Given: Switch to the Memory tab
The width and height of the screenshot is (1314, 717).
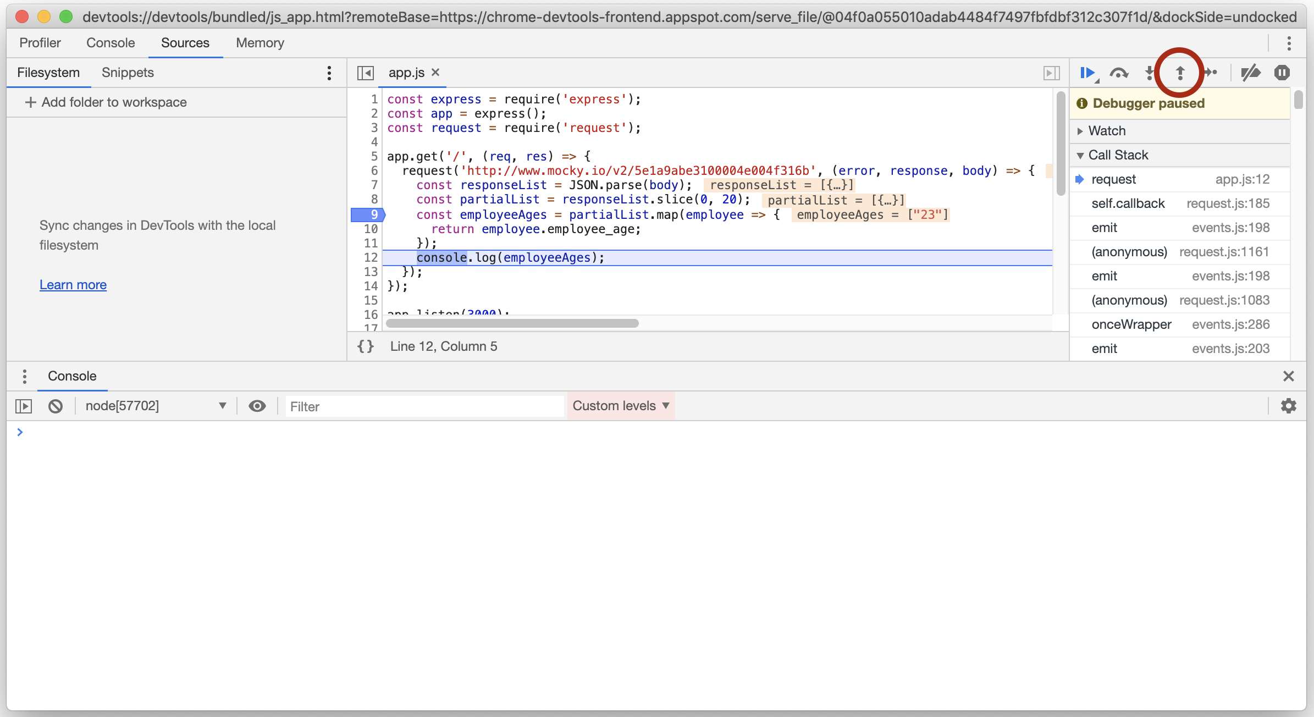Looking at the screenshot, I should pyautogui.click(x=260, y=42).
